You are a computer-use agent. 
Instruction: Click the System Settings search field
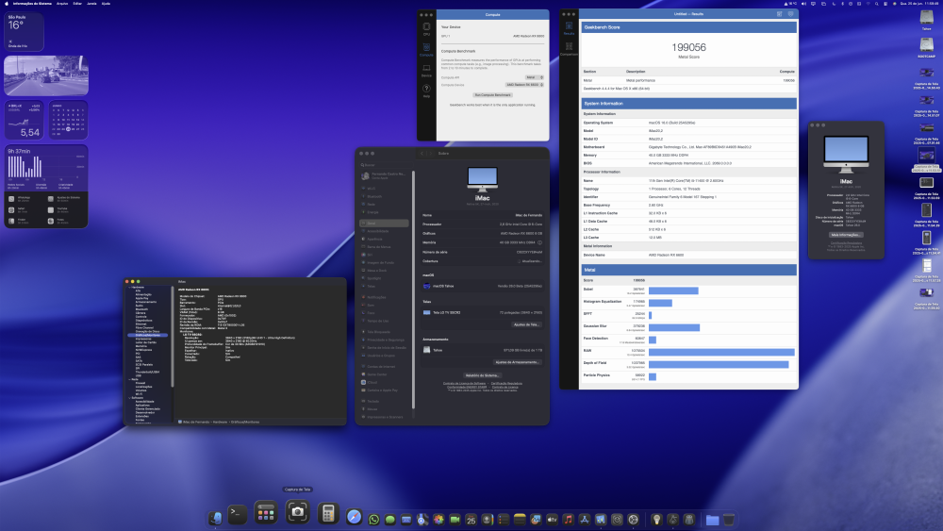tap(386, 165)
